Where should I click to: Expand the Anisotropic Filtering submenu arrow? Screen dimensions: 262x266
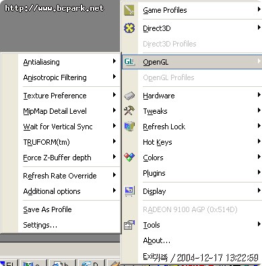point(114,77)
